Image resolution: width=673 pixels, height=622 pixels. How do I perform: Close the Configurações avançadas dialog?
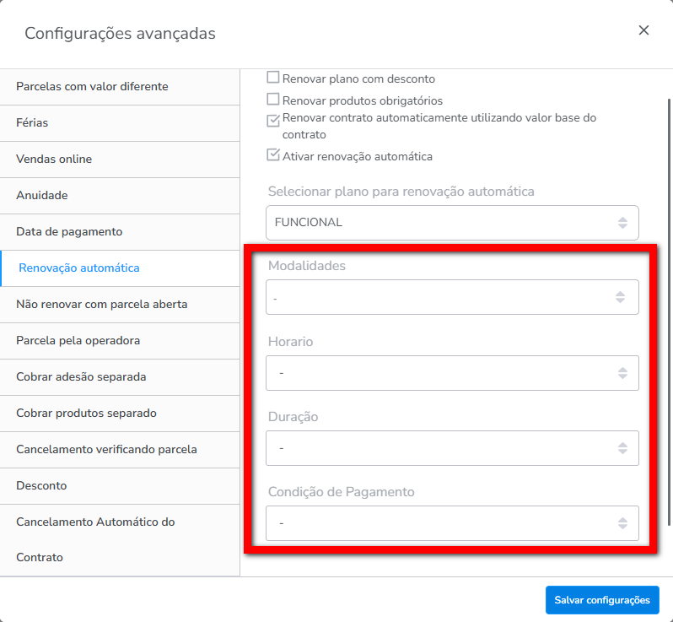(x=643, y=30)
